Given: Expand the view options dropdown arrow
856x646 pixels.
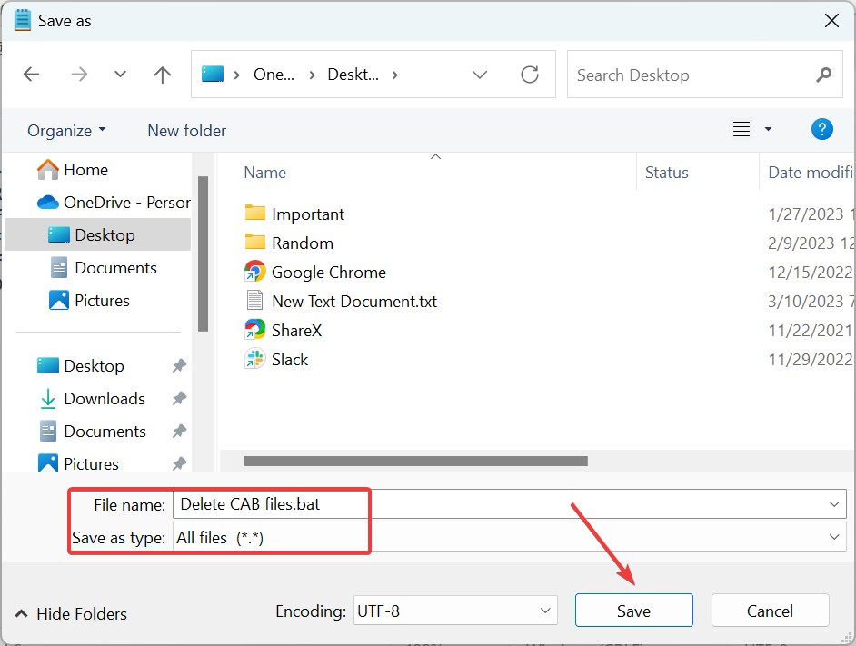Looking at the screenshot, I should pos(768,130).
